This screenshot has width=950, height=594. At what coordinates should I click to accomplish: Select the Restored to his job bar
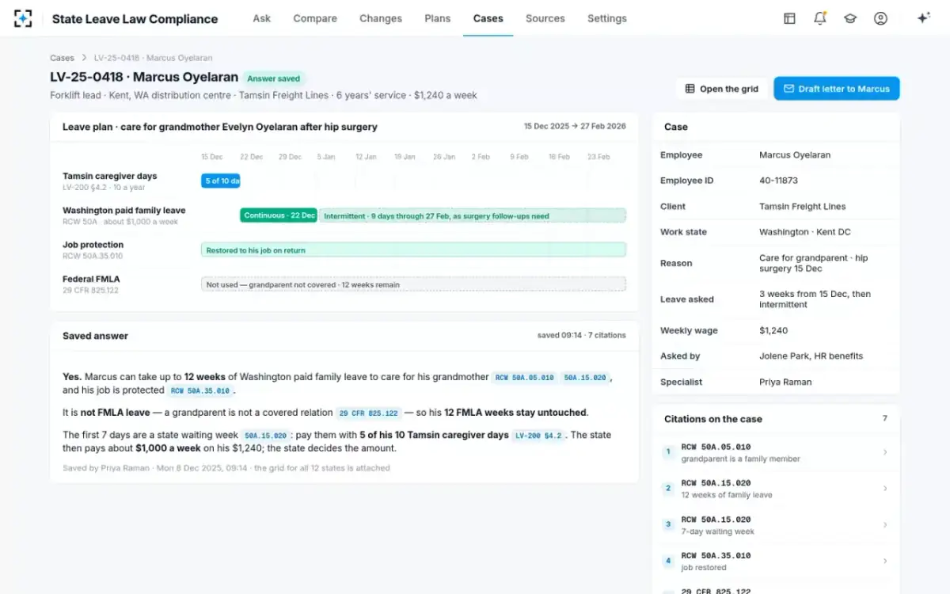[x=413, y=250]
